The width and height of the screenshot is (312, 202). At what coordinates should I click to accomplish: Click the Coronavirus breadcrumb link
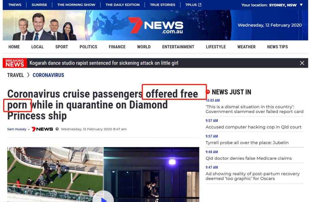[48, 75]
